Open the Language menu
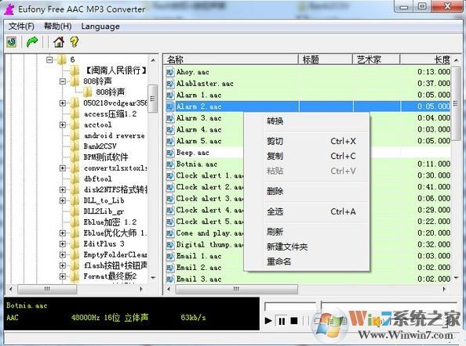 100,27
